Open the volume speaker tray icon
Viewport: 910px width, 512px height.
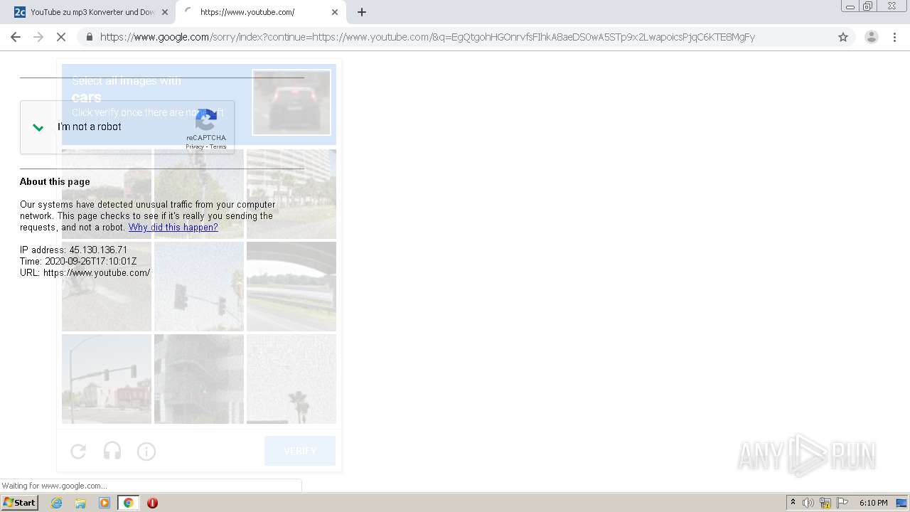(x=808, y=503)
